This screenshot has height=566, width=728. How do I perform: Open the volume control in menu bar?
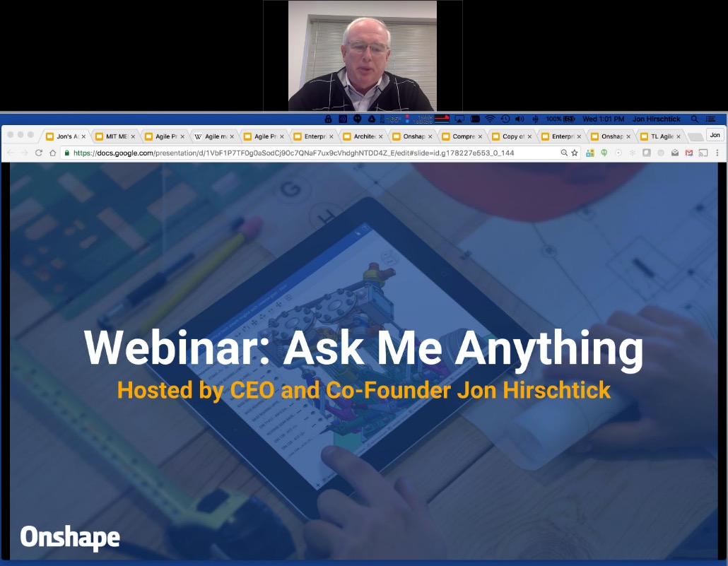pos(519,119)
